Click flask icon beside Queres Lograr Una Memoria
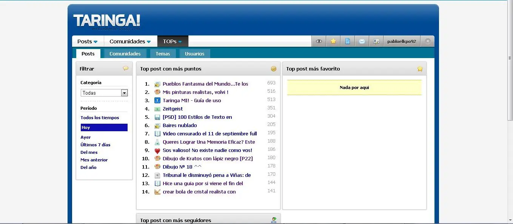Image resolution: width=513 pixels, height=224 pixels. pos(157,142)
